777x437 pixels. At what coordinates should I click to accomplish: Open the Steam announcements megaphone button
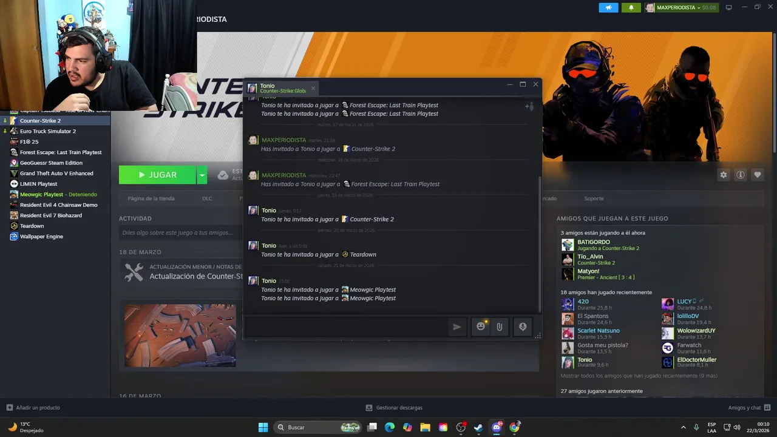(x=608, y=7)
